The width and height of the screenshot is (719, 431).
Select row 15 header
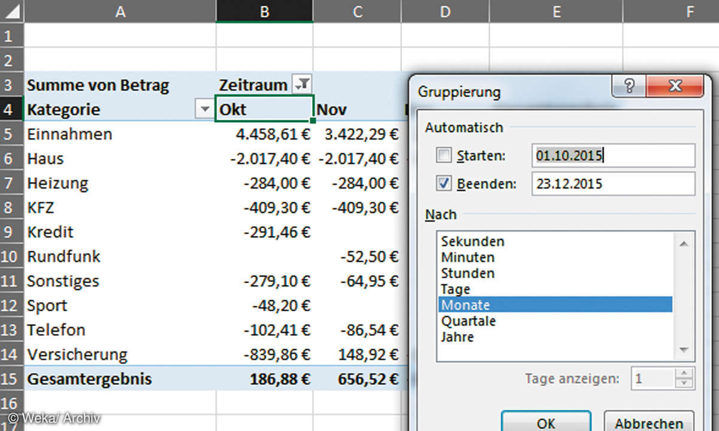(11, 379)
